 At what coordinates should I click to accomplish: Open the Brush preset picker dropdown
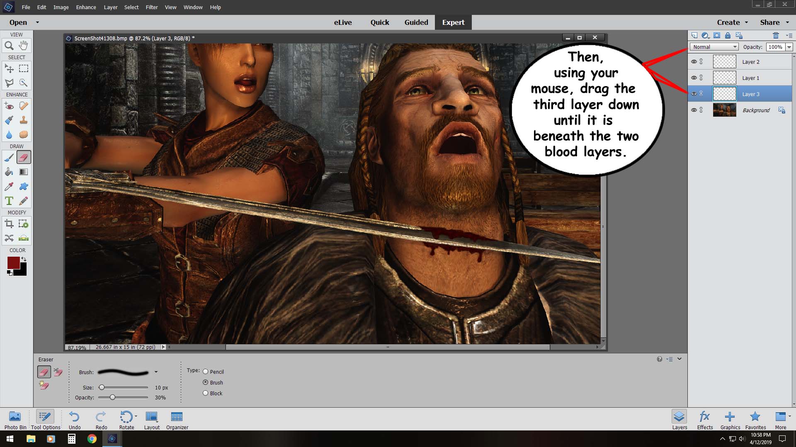(156, 372)
